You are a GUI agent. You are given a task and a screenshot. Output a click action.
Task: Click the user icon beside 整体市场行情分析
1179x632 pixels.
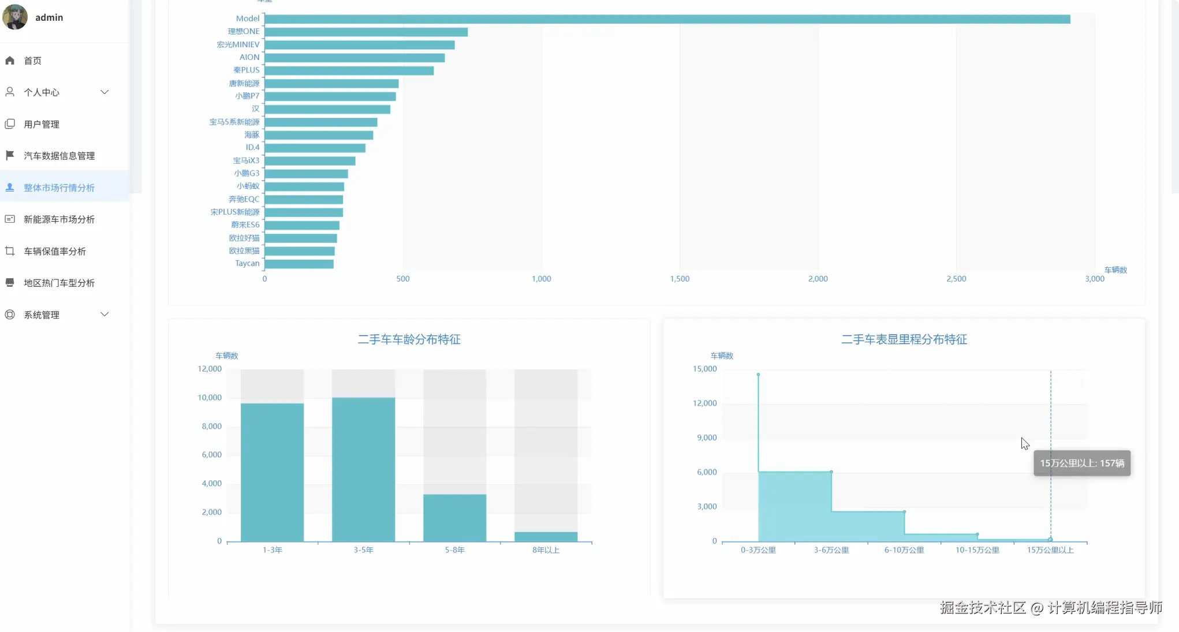point(10,187)
